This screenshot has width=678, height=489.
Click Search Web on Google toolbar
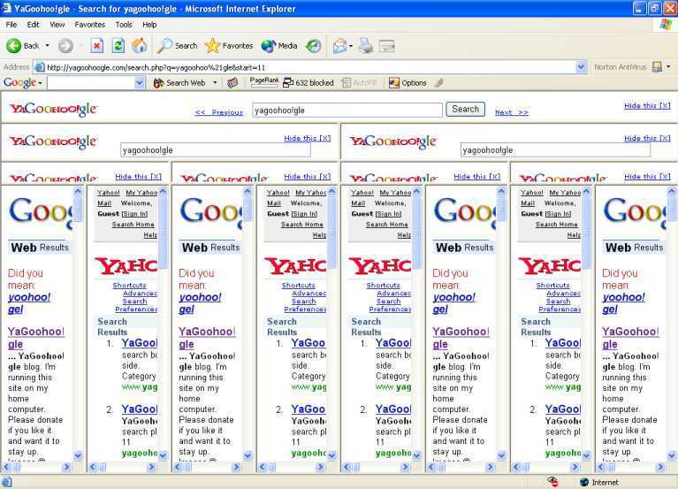[179, 82]
